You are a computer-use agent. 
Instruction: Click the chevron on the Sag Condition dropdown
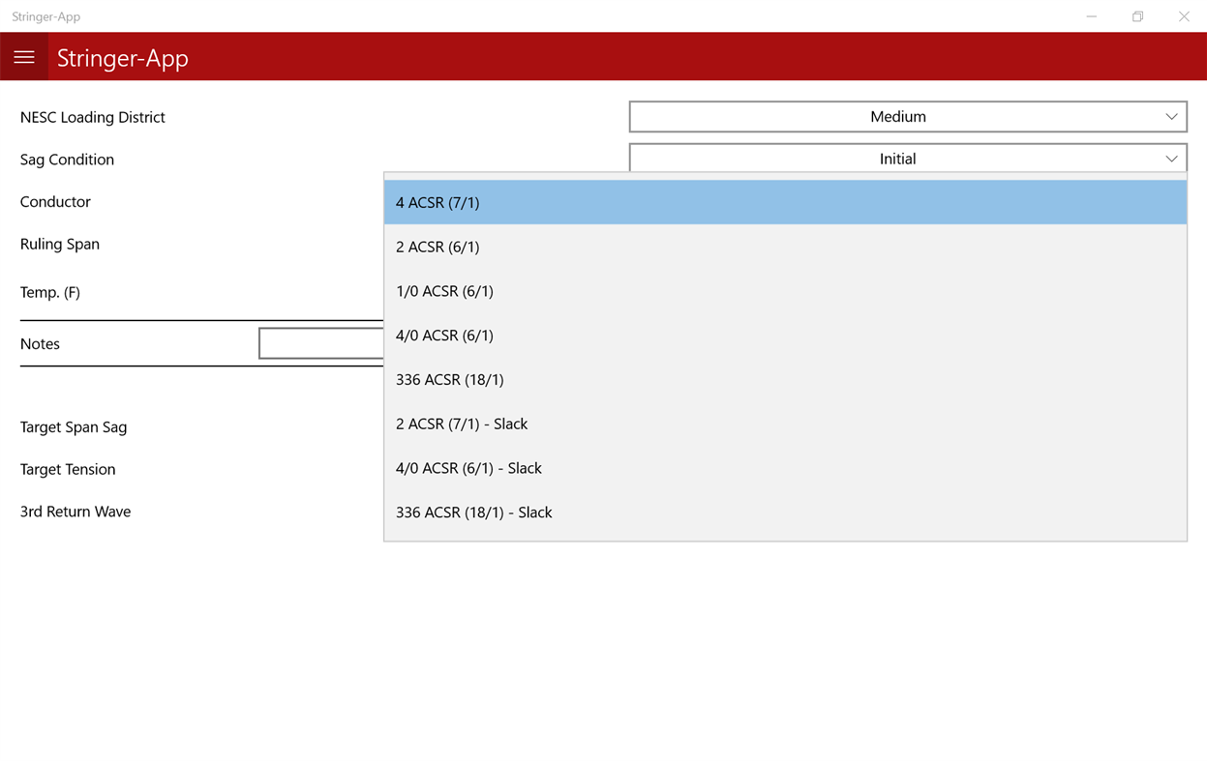pos(1170,158)
